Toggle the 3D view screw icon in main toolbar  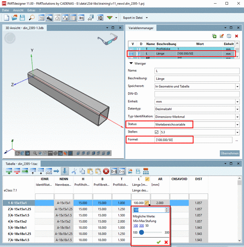click(49, 18)
